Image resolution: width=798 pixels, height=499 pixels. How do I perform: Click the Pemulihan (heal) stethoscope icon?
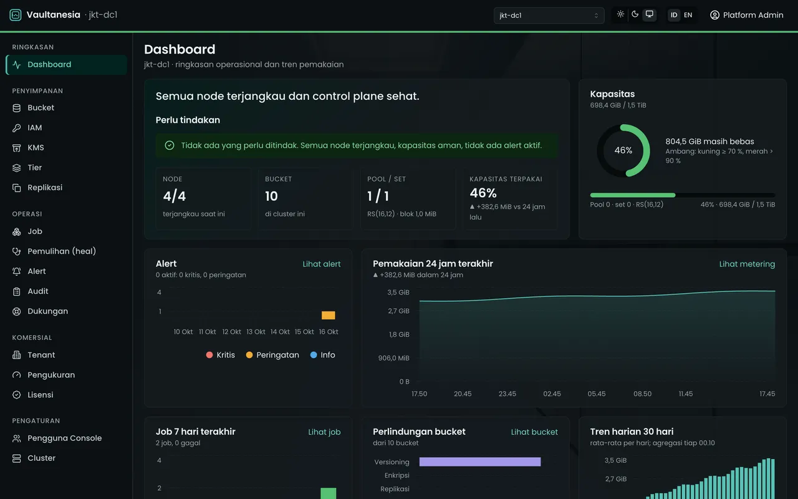tap(17, 251)
